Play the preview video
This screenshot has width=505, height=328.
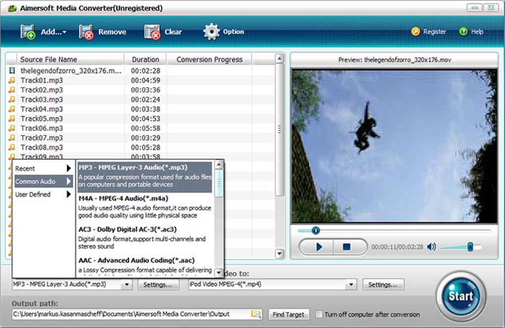(x=319, y=247)
